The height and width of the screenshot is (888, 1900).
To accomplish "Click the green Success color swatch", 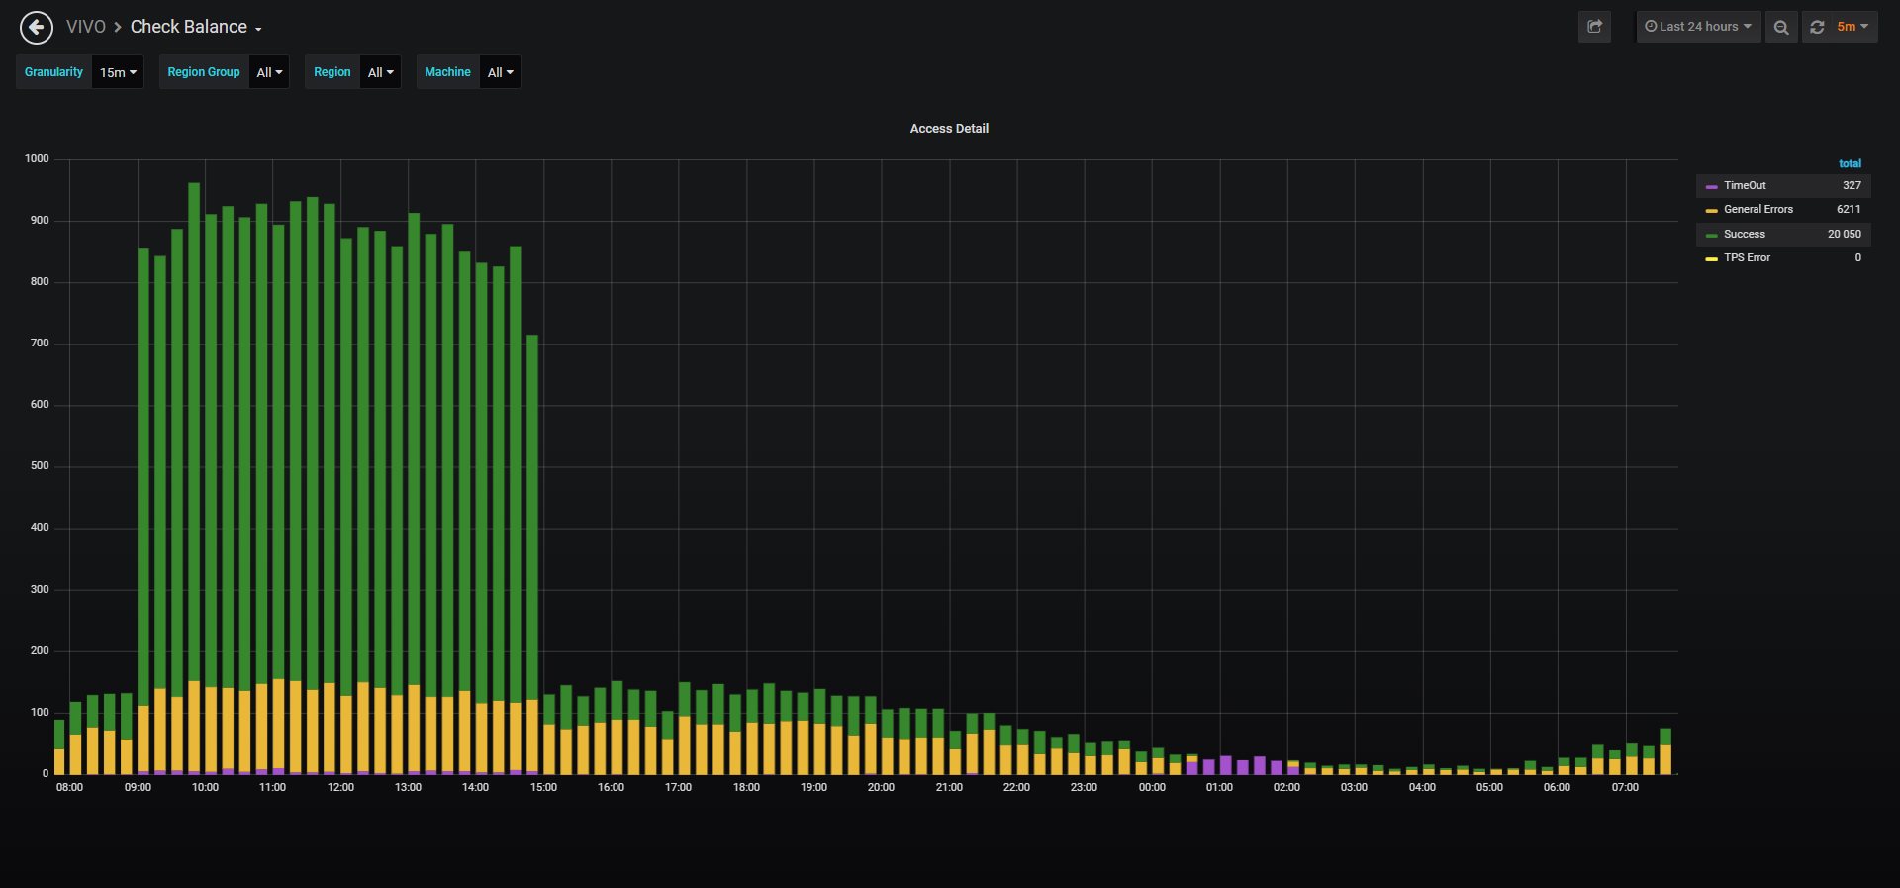I will [1711, 236].
